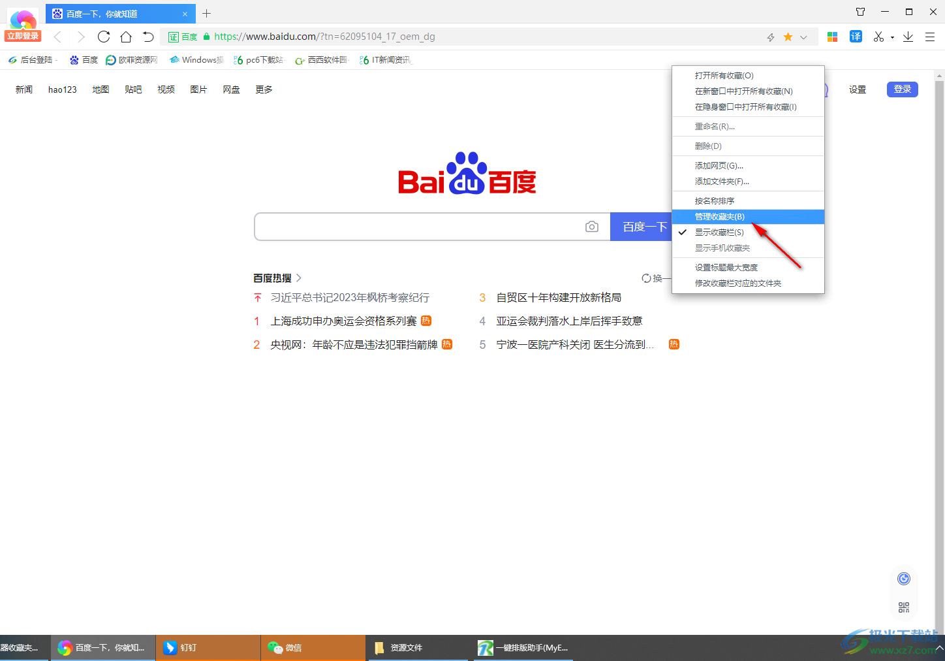Screen dimensions: 945x661
Task: Select 在隐身窗口中打开所有收藏(I)
Action: (x=748, y=107)
